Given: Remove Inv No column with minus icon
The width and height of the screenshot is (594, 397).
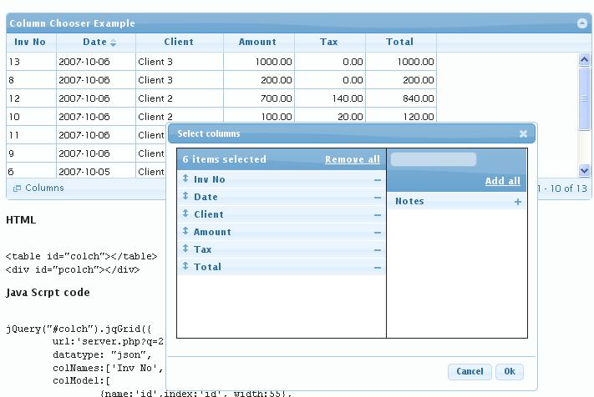Looking at the screenshot, I should pyautogui.click(x=378, y=180).
